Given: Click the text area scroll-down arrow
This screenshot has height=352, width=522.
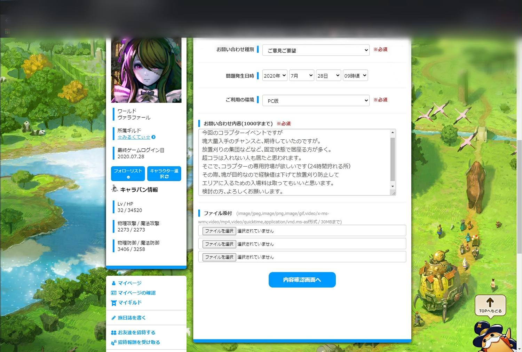Looking at the screenshot, I should [x=393, y=186].
